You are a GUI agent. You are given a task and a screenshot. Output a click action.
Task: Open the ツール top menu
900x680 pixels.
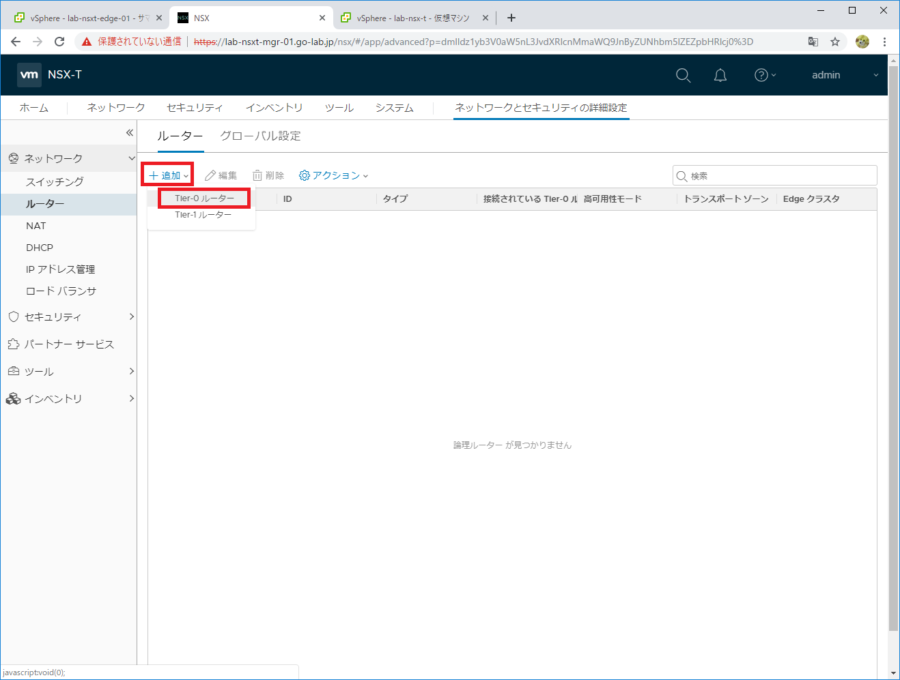click(x=339, y=108)
